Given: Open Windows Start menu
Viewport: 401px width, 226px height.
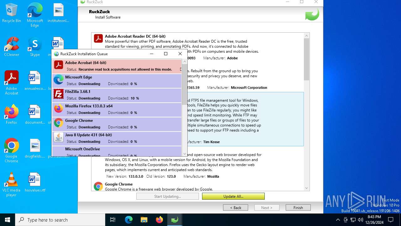Looking at the screenshot, I should 8,220.
